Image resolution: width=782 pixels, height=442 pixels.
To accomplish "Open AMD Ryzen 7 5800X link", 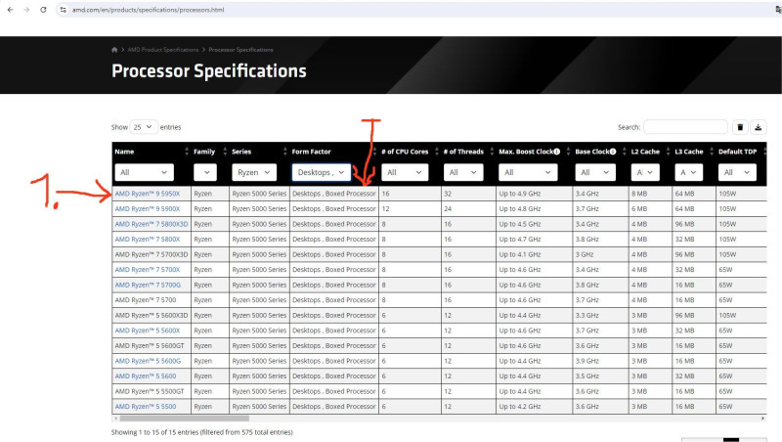I will pyautogui.click(x=148, y=239).
